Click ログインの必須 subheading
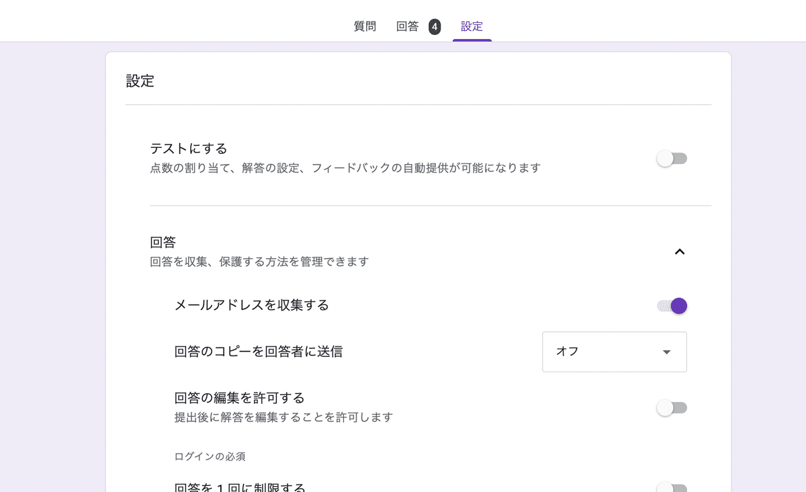Viewport: 806px width, 492px height. [x=210, y=456]
